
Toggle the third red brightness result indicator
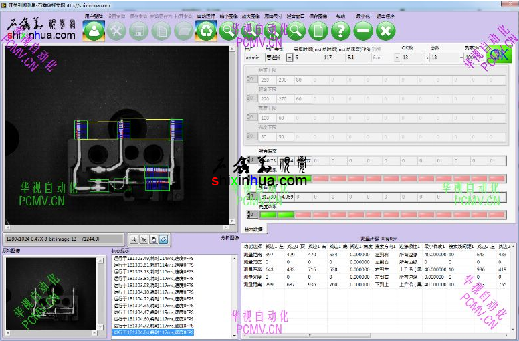[x=302, y=214]
